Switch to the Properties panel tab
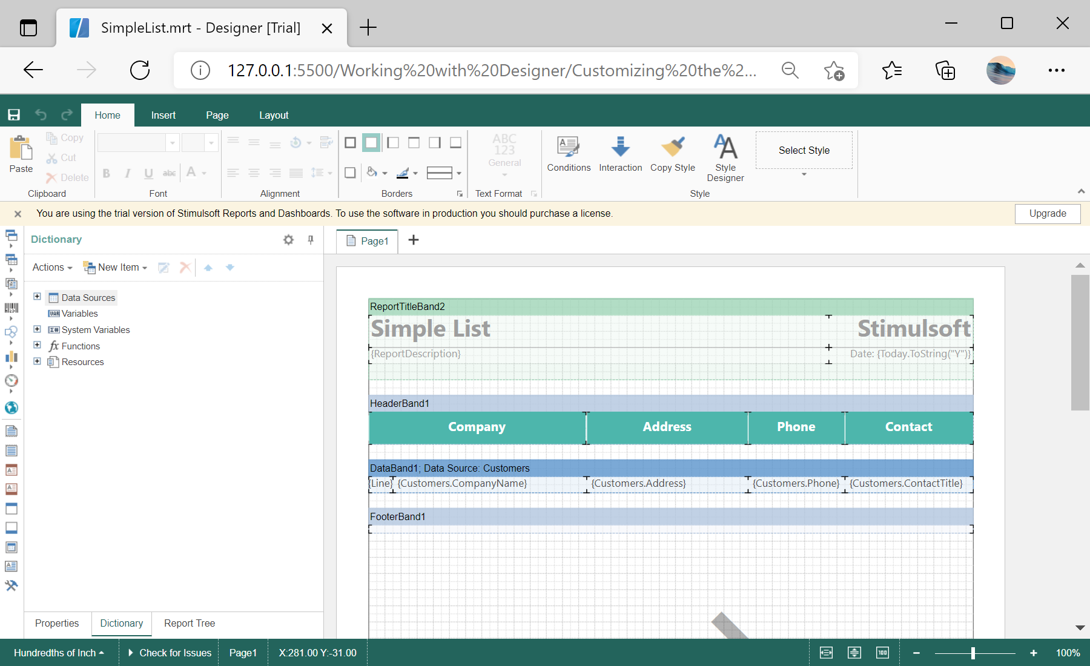This screenshot has height=666, width=1090. click(x=57, y=624)
